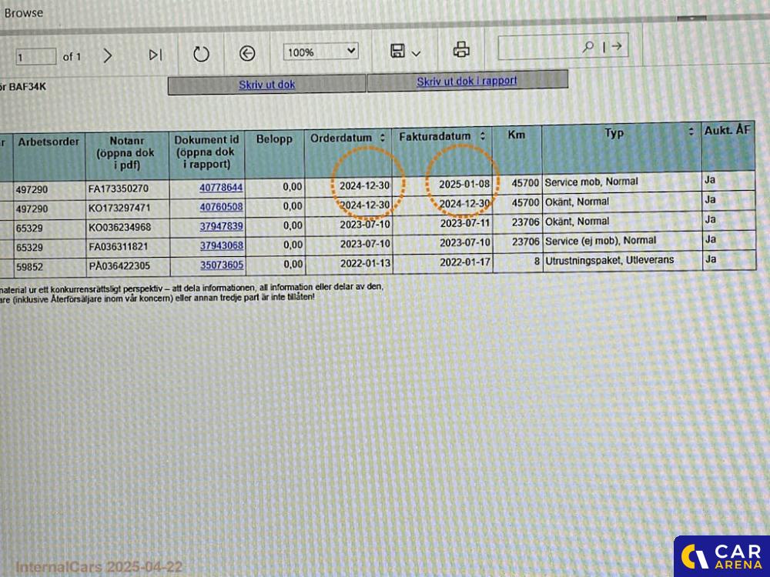
Task: Open document id 37947839
Action: [x=221, y=226]
